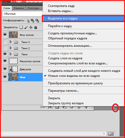Click the lock transparent pixels icon
125x138 pixels.
(21, 27)
